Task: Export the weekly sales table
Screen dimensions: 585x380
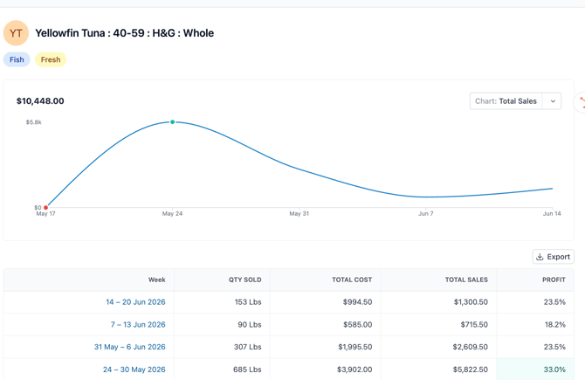Action: click(x=554, y=257)
